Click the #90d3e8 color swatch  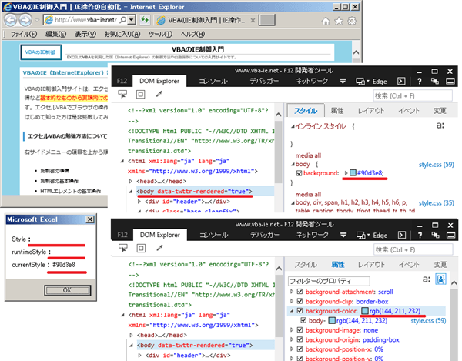coord(353,173)
